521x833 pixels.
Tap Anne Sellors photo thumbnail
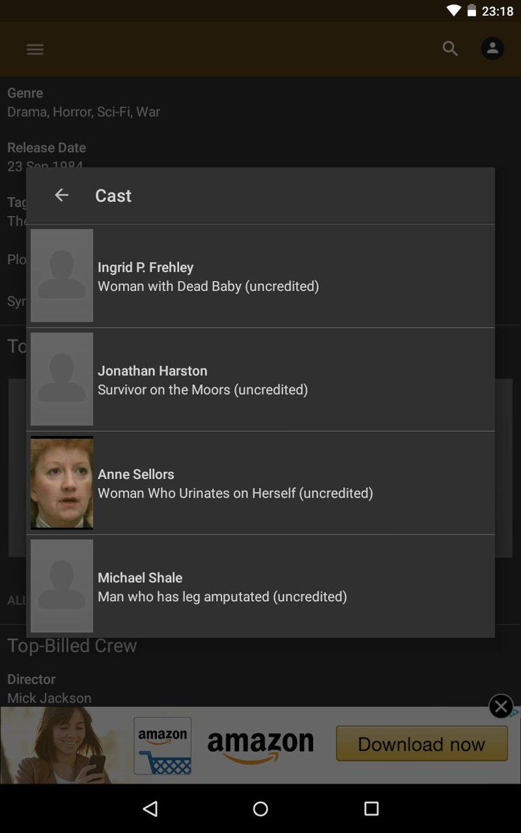[62, 482]
